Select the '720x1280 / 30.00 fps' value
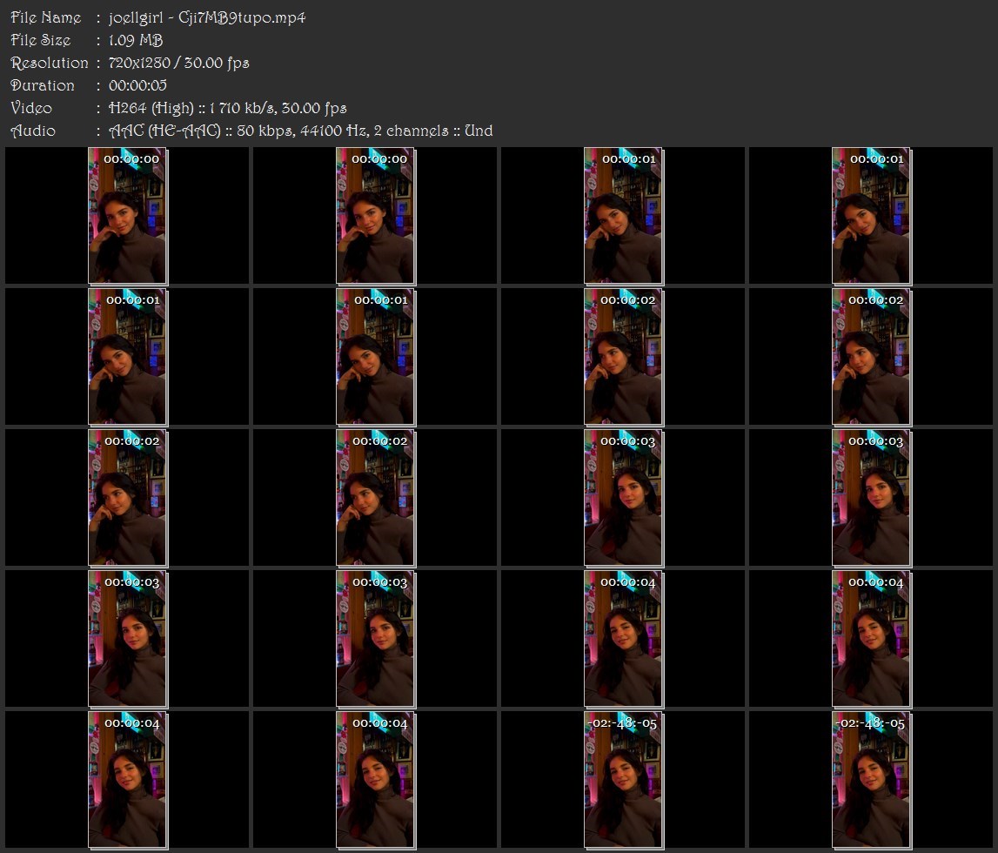The width and height of the screenshot is (998, 853). coord(179,63)
